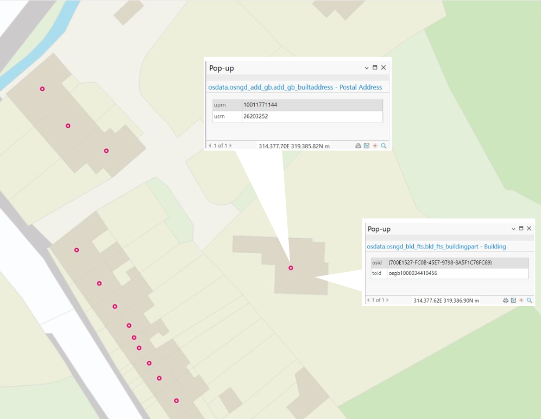Maximize the Building pop-up window
This screenshot has width=541, height=419.
521,229
